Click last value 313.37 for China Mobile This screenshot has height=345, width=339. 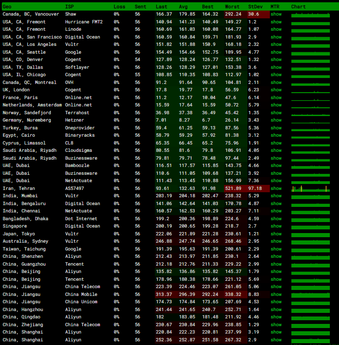(x=164, y=295)
